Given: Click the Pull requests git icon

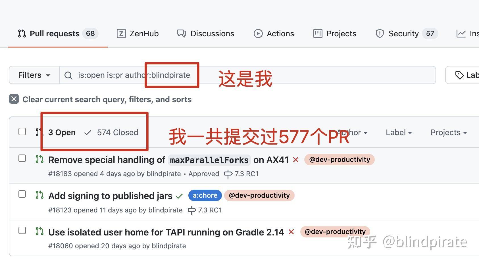Looking at the screenshot, I should pos(22,34).
